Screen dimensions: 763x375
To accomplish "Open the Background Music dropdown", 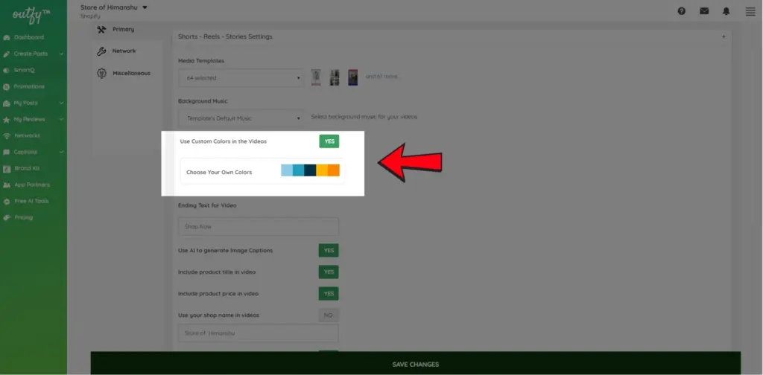I will tap(241, 118).
